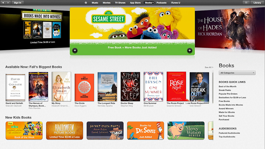Open the Halloween Picture Books banner
The image size is (265, 149).
click(x=65, y=130)
